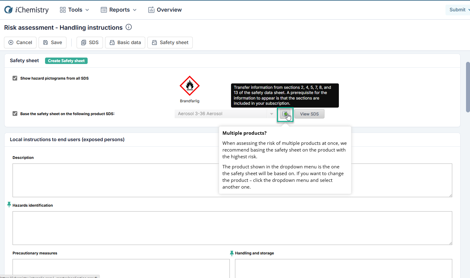Viewport: 470px width, 278px height.
Task: Click into the Precautionary measures field
Action: pyautogui.click(x=121, y=269)
